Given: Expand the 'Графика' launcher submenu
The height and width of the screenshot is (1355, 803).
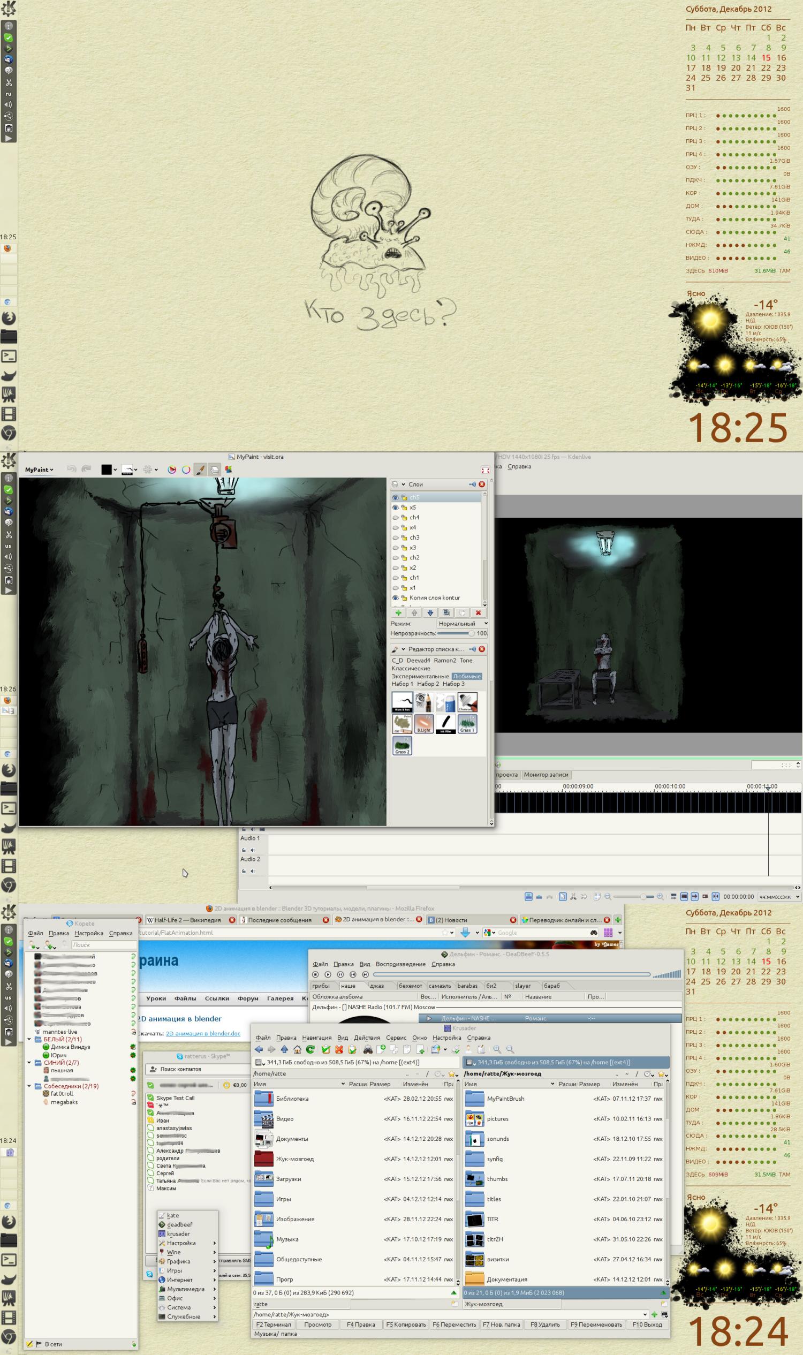Looking at the screenshot, I should coord(188,1261).
